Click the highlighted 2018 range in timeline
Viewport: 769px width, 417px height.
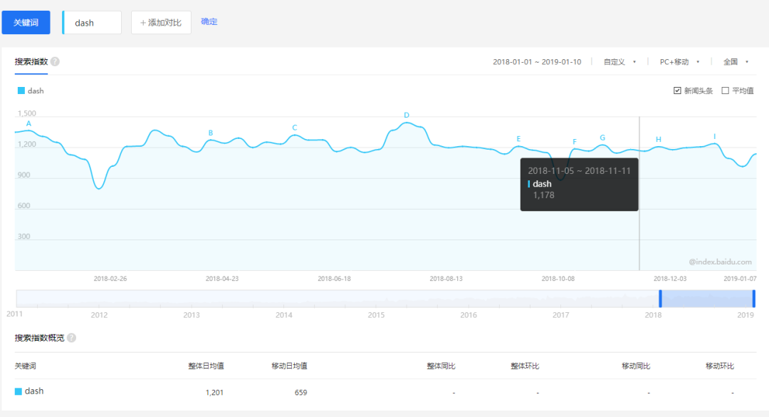[x=707, y=299]
